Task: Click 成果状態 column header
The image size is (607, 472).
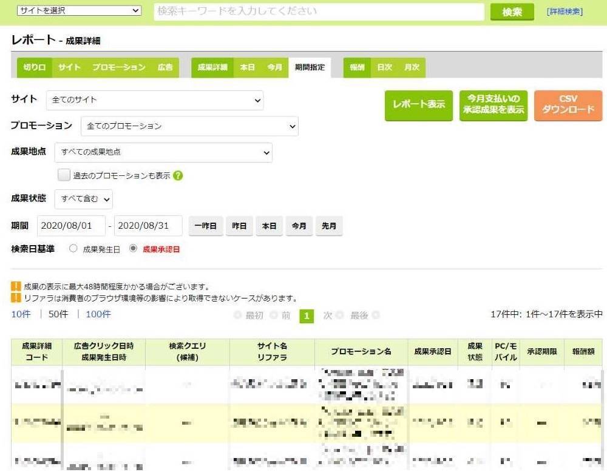Action: click(475, 352)
